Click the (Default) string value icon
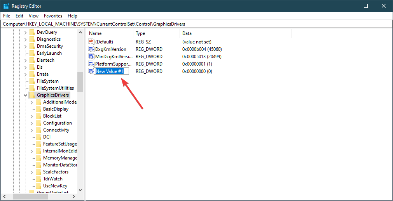393x201 pixels. pos(91,42)
